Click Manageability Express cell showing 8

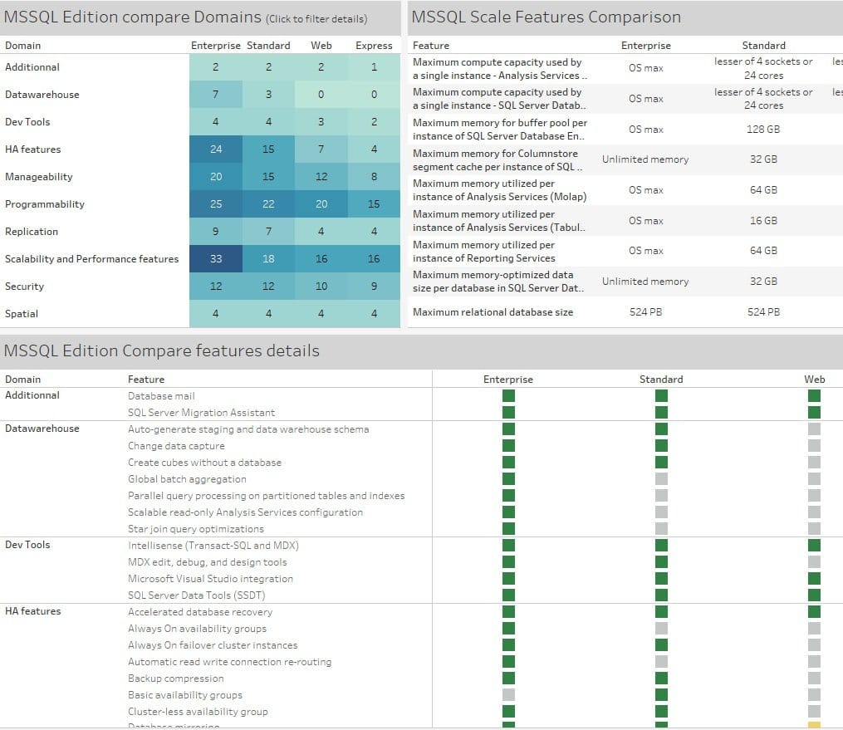click(x=374, y=176)
